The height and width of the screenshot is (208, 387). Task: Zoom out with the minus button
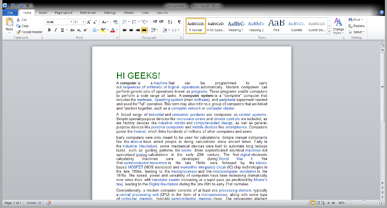[x=349, y=203]
